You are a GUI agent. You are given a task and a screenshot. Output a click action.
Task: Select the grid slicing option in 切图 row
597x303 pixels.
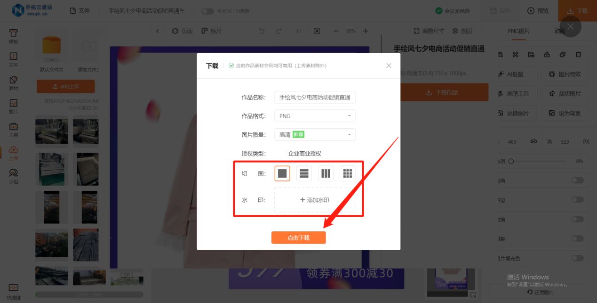(348, 173)
